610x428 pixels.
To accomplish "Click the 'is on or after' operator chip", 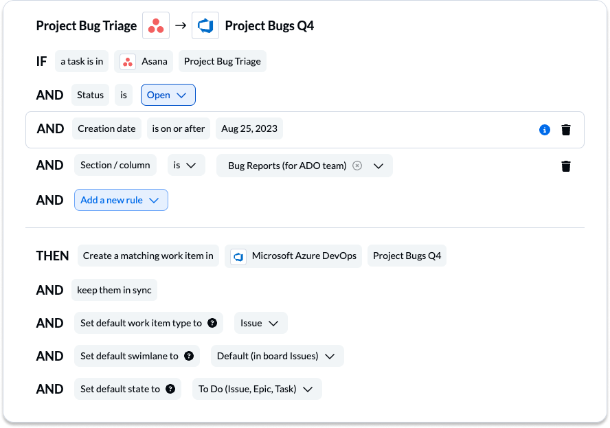I will click(179, 128).
